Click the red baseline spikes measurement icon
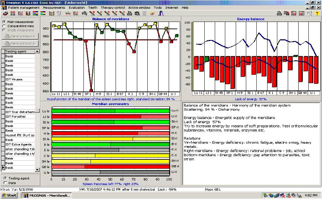322x199 pixels. click(68, 14)
